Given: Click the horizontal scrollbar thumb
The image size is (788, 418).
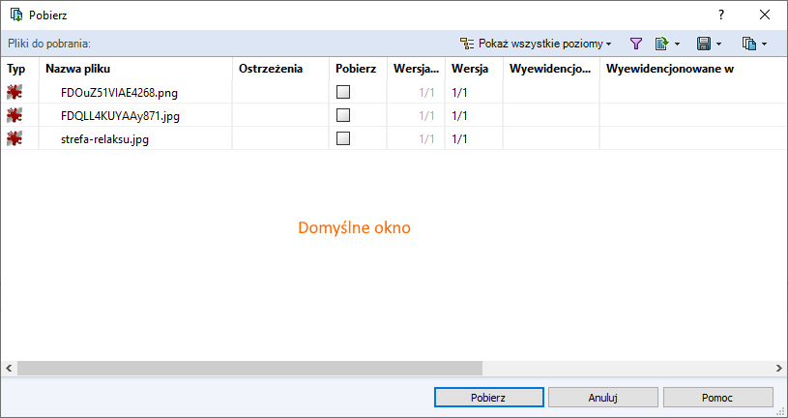Looking at the screenshot, I should (249, 369).
